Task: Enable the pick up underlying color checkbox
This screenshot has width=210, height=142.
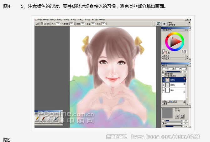Action: (163, 76)
